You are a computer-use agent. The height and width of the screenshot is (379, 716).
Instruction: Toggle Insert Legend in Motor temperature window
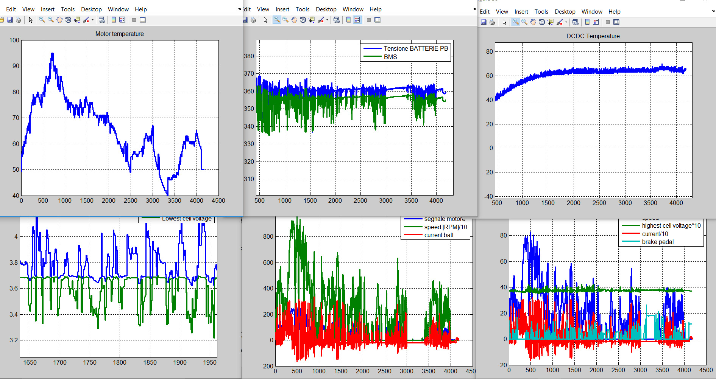click(122, 20)
